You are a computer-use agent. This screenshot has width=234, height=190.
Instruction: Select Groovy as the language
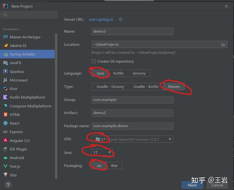[139, 73]
